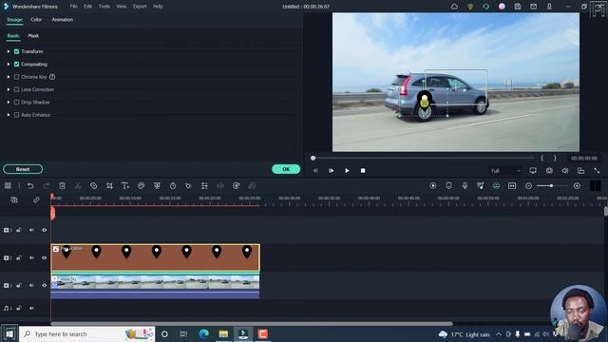Screen dimensions: 608x342
Task: Click the Reset button
Action: coord(23,169)
